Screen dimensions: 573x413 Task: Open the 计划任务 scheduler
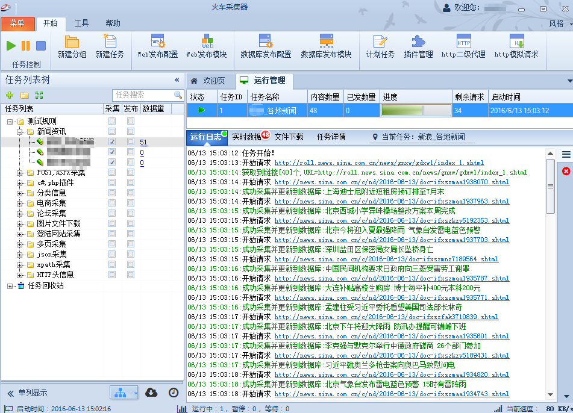coord(382,45)
